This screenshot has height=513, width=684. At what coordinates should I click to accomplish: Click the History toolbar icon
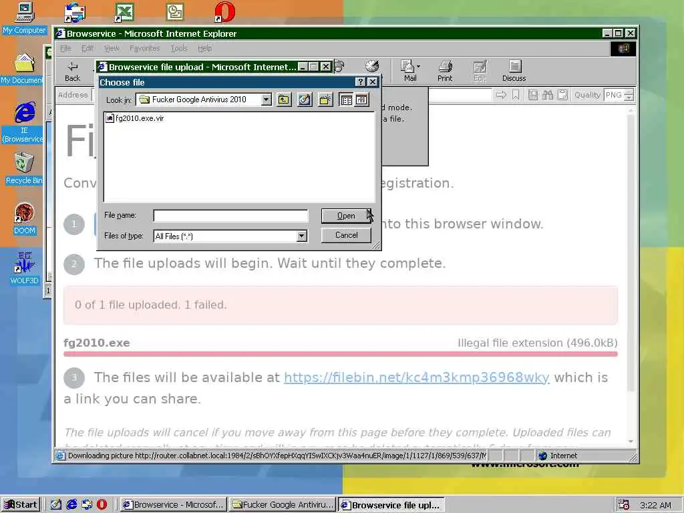(x=372, y=66)
